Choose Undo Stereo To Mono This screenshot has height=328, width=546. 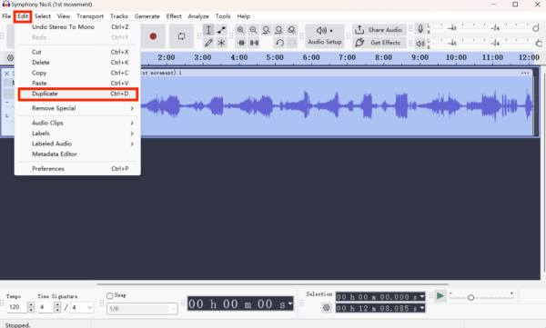click(77, 26)
